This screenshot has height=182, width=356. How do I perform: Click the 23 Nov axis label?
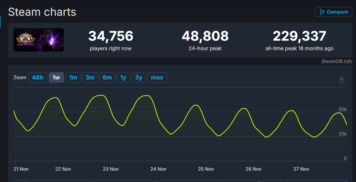coord(111,169)
